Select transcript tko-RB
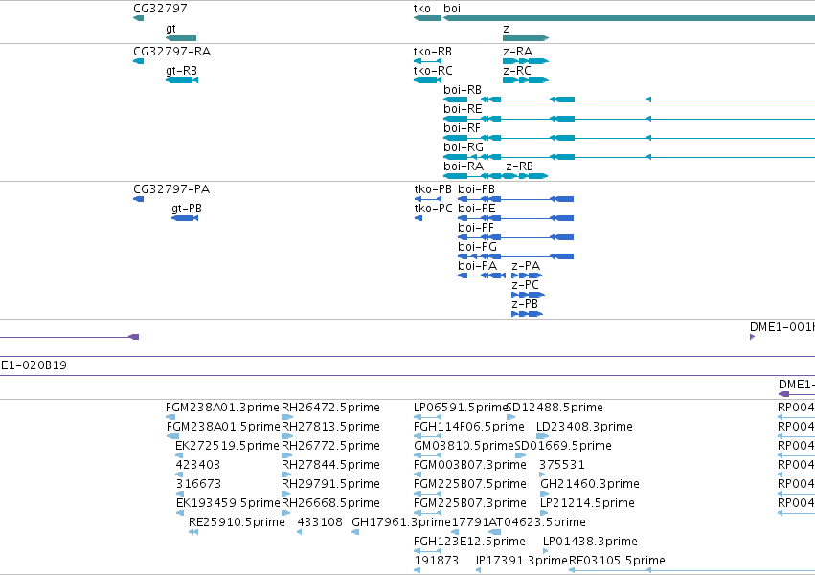The image size is (815, 575). (433, 52)
